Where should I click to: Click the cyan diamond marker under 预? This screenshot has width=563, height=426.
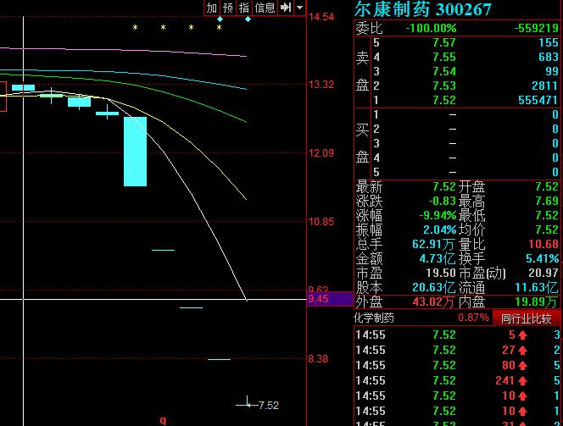pyautogui.click(x=220, y=19)
